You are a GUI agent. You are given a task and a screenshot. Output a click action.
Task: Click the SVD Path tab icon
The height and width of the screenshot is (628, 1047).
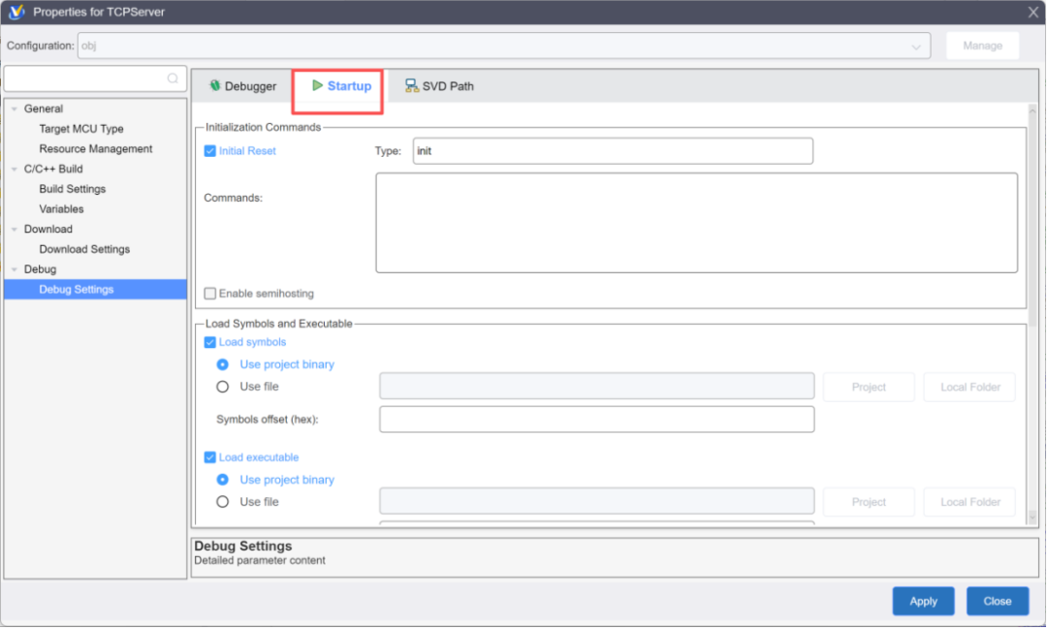tap(411, 85)
